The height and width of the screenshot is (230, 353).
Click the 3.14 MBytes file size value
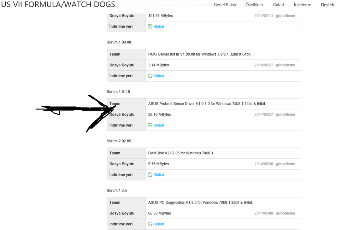tap(159, 65)
